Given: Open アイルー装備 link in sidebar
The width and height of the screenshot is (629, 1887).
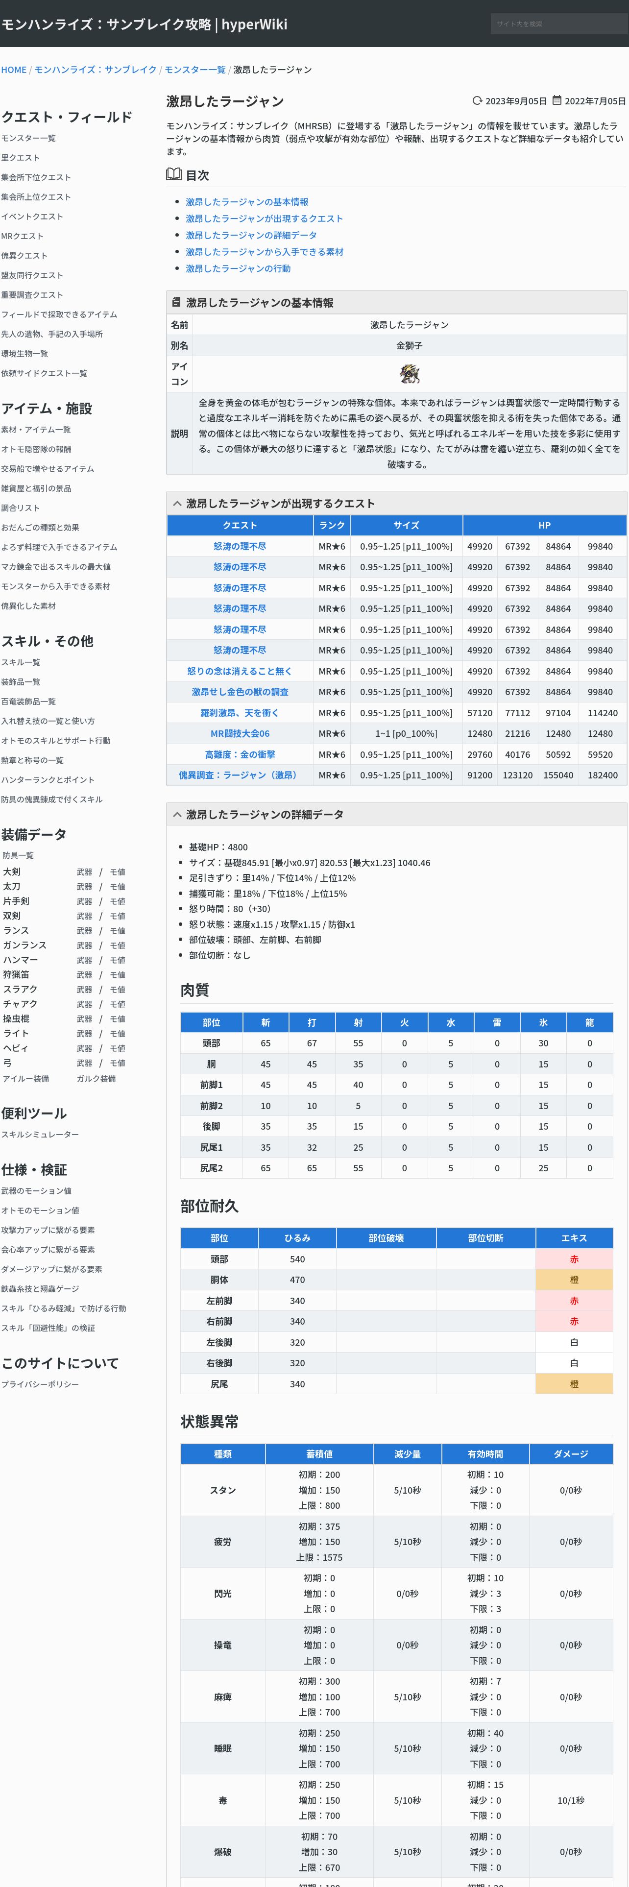Looking at the screenshot, I should (25, 1078).
